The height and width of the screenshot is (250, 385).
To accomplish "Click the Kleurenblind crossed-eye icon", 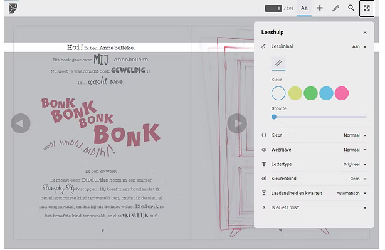I will [264, 179].
